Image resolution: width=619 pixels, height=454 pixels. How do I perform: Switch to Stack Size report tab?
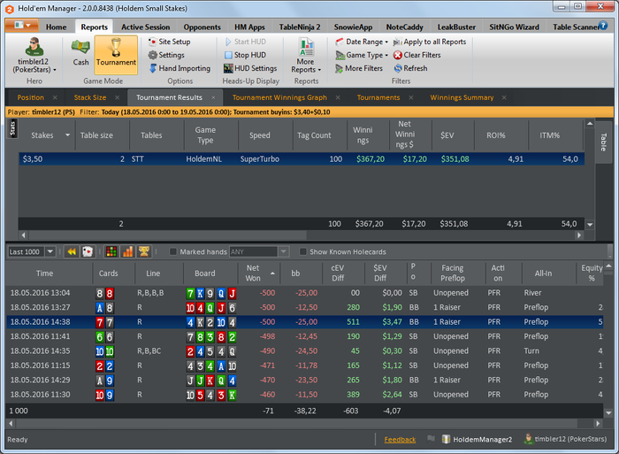pyautogui.click(x=90, y=97)
